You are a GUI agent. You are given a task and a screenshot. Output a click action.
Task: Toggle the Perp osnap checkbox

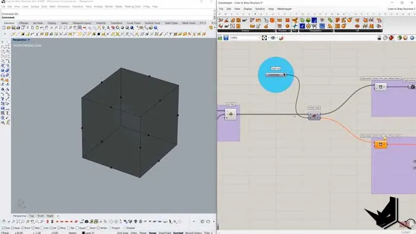pos(59,228)
